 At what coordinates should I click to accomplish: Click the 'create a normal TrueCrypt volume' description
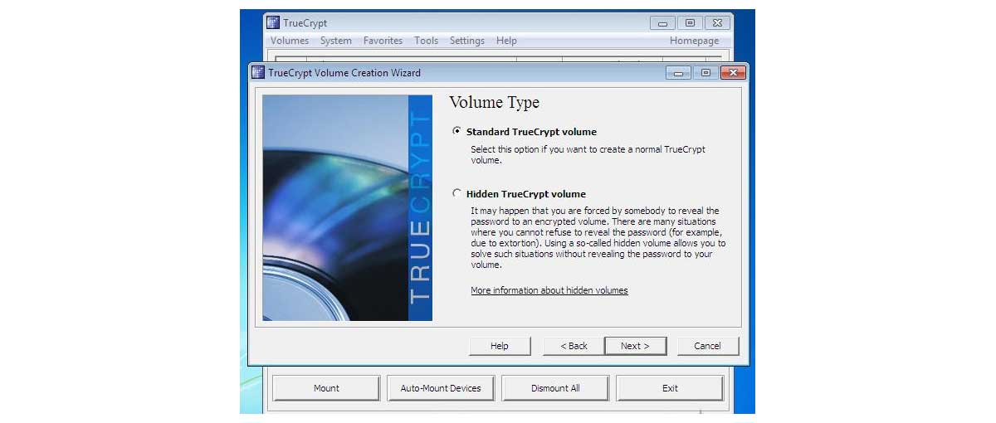coord(588,155)
